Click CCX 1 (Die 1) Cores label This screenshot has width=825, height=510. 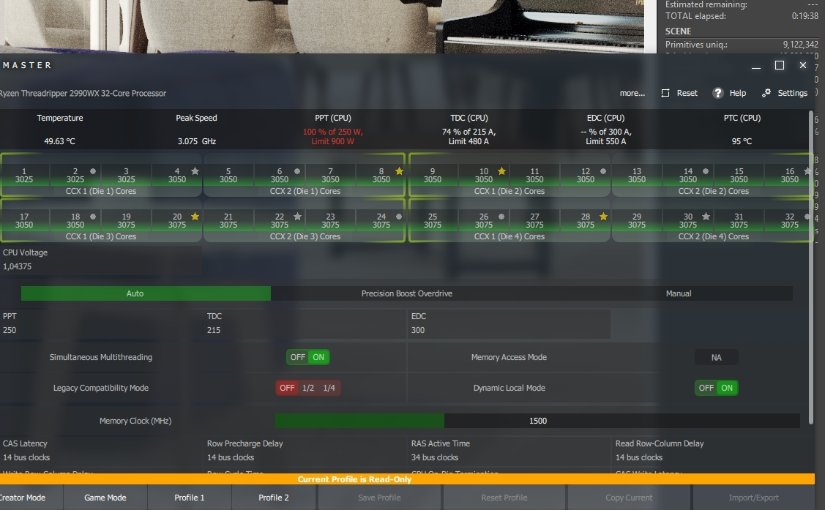tap(101, 192)
